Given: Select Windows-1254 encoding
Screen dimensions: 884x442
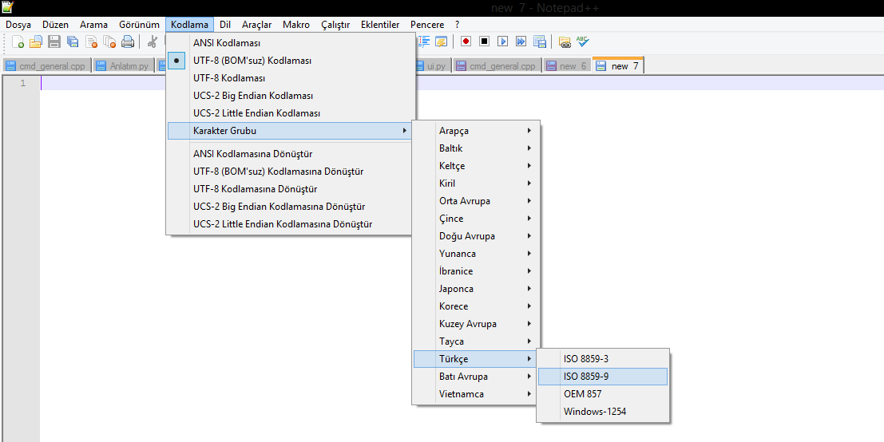Looking at the screenshot, I should 603,412.
